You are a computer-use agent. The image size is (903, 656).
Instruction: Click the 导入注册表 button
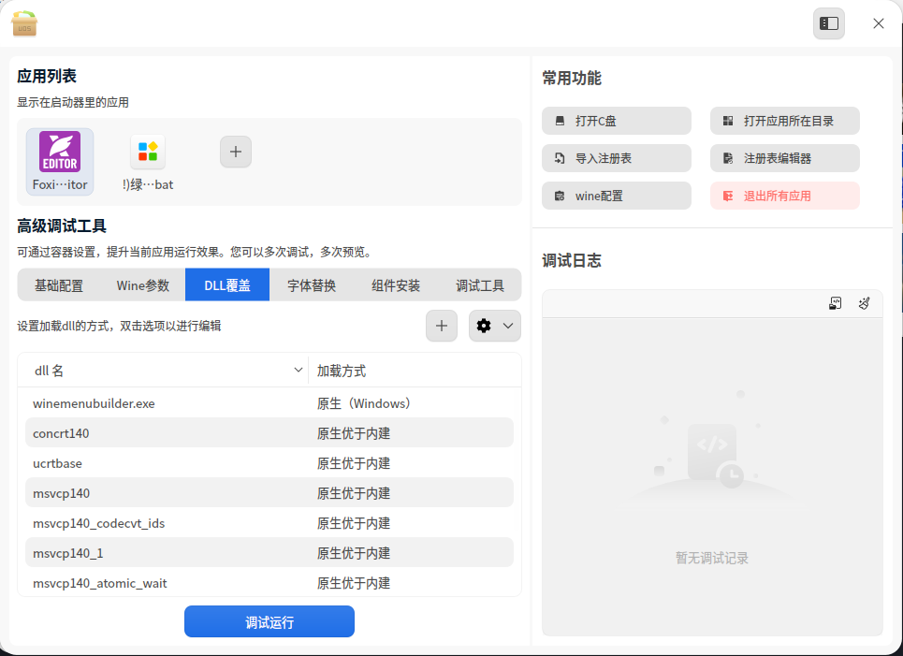pyautogui.click(x=617, y=158)
